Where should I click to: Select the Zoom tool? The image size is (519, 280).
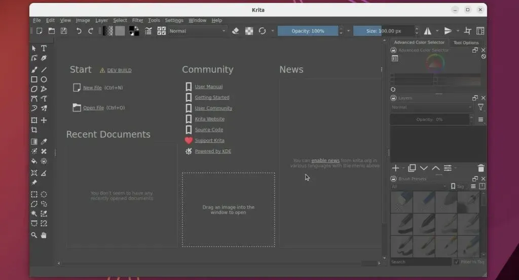[34, 235]
